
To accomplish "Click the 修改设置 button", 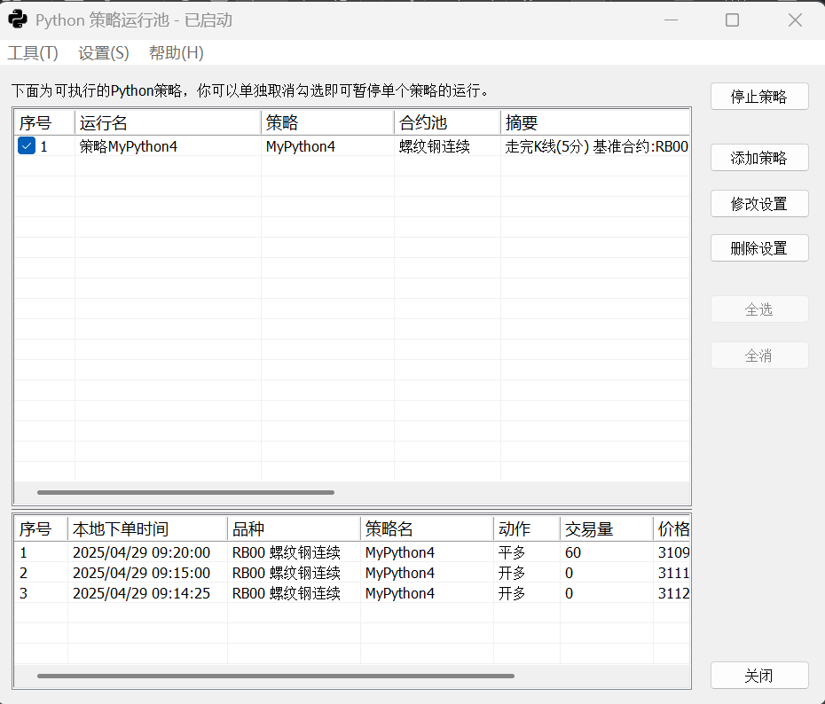I will pos(758,203).
